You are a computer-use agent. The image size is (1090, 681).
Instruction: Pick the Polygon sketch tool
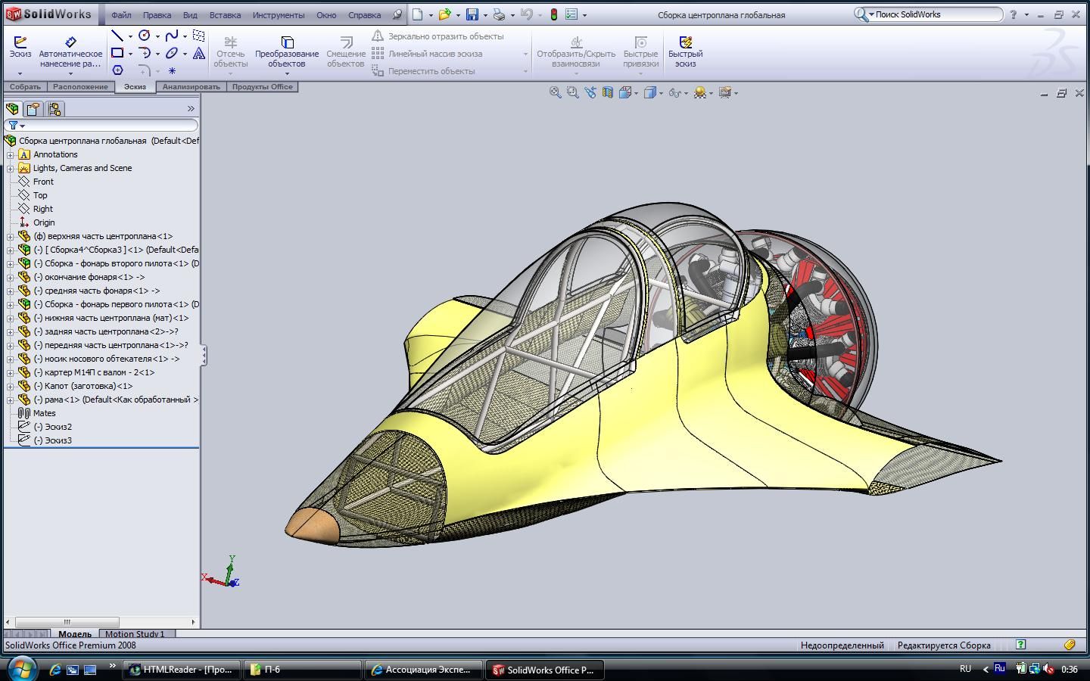[117, 70]
